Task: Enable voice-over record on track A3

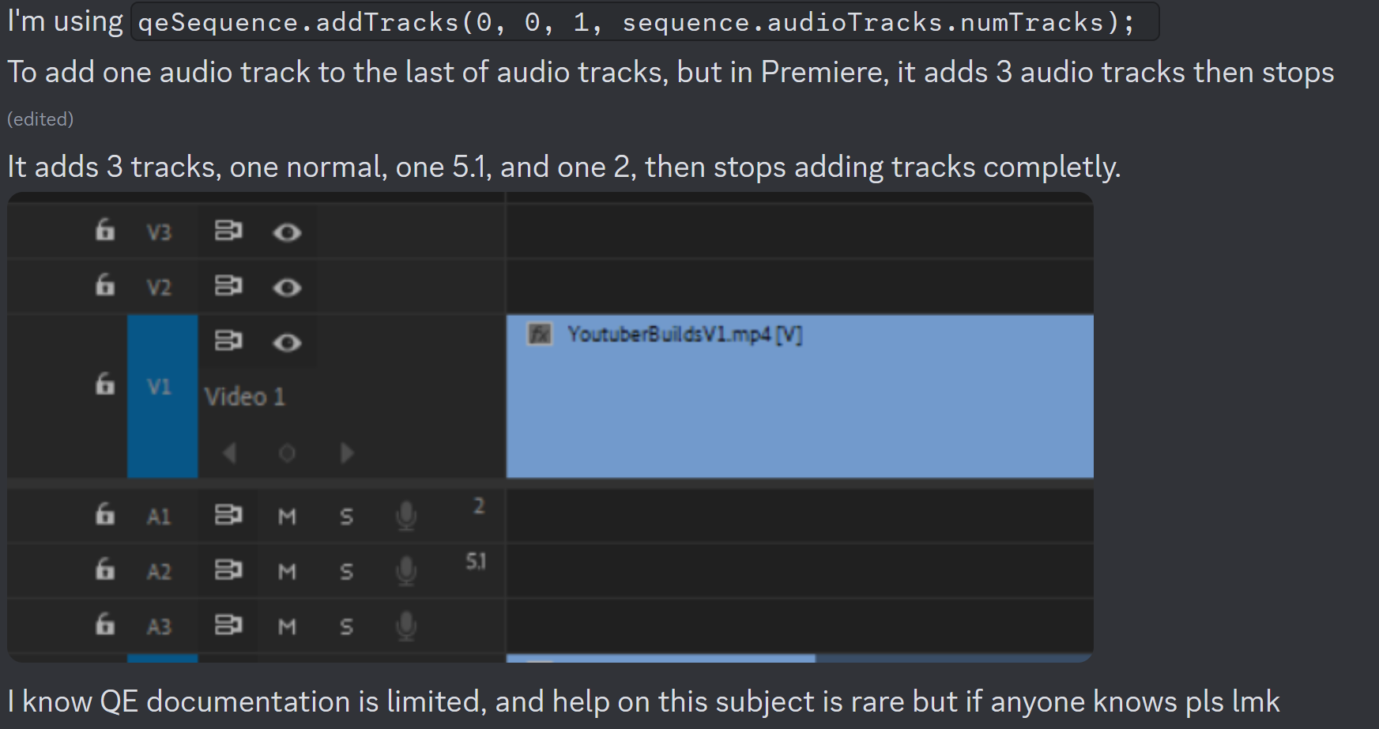Action: (x=407, y=626)
